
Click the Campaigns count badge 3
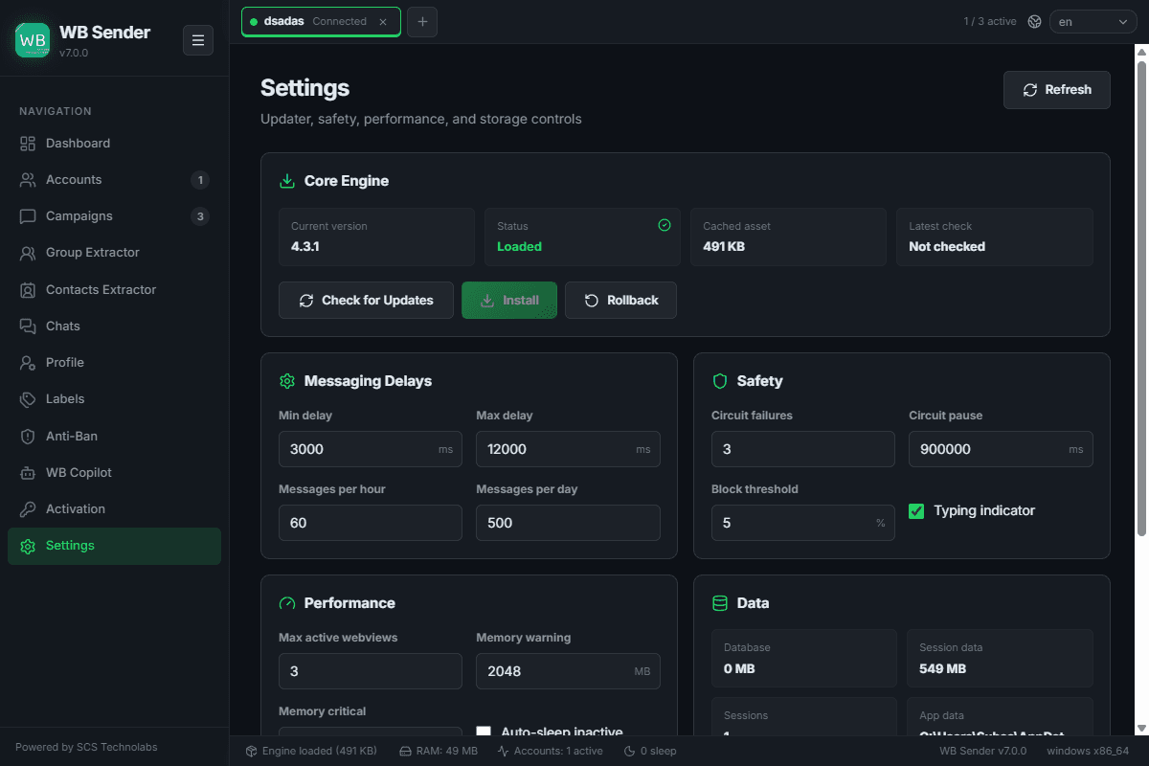click(x=199, y=216)
